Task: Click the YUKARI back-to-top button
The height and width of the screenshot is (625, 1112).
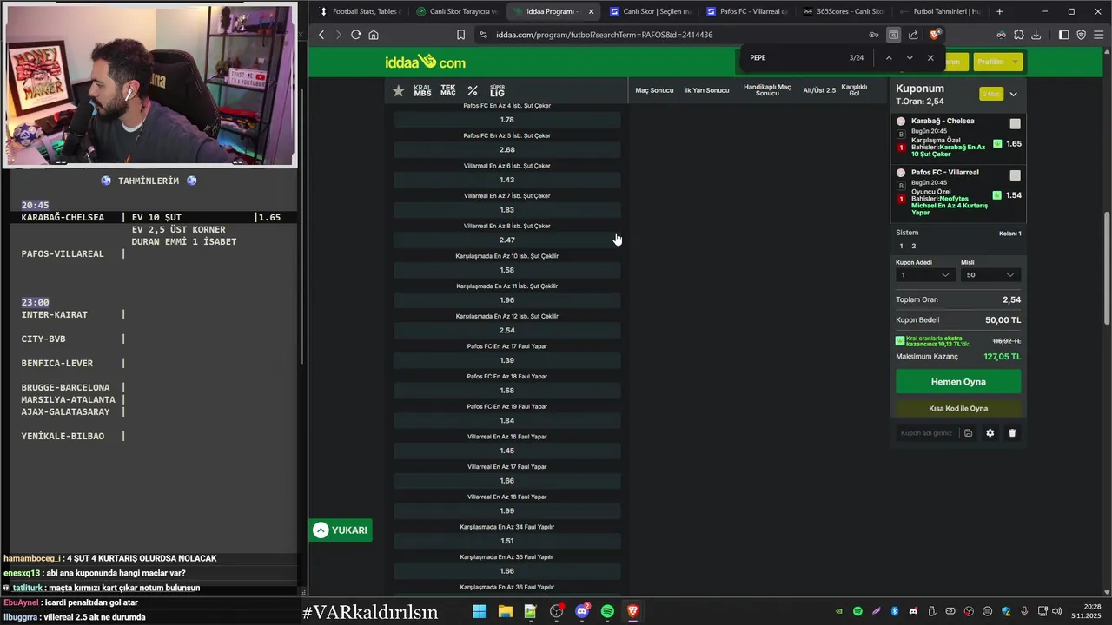Action: pyautogui.click(x=341, y=530)
